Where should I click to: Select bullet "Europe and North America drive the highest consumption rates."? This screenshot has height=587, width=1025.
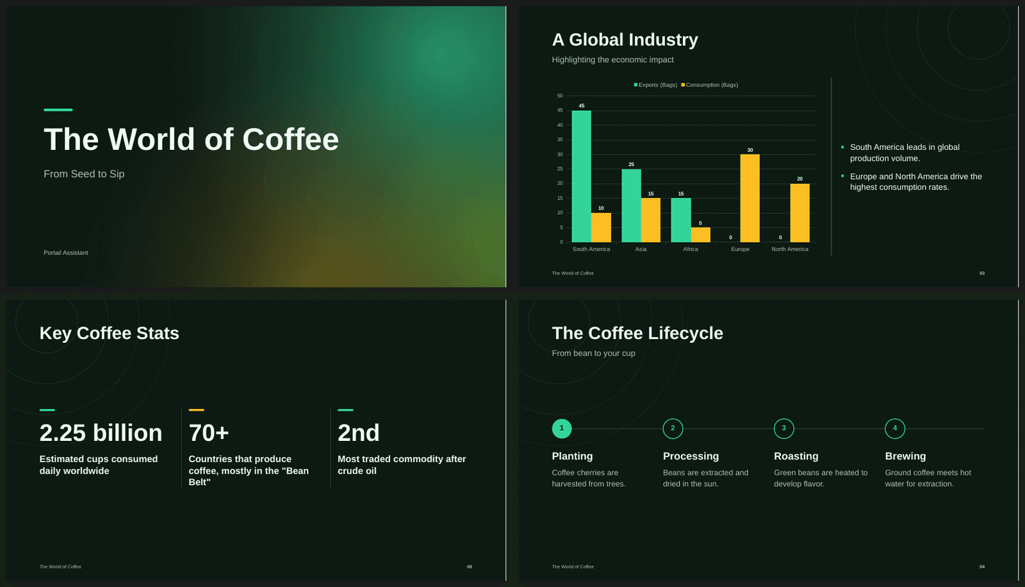pos(916,181)
